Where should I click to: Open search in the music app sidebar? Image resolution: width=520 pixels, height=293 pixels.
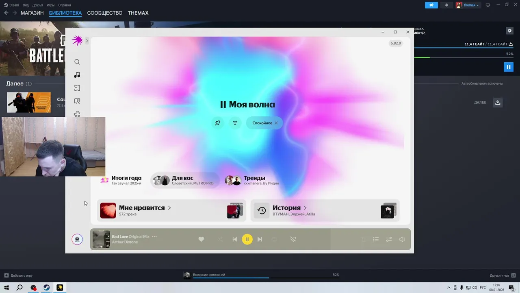click(77, 62)
